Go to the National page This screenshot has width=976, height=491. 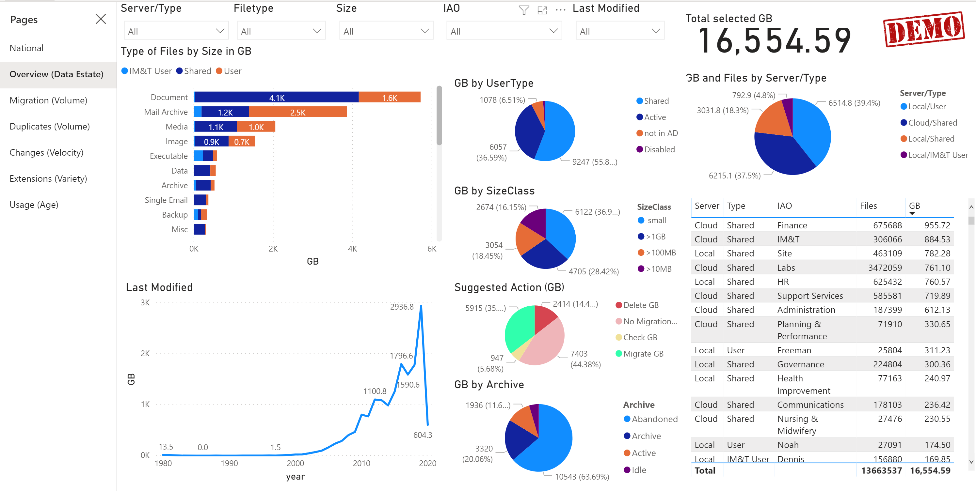pyautogui.click(x=26, y=48)
